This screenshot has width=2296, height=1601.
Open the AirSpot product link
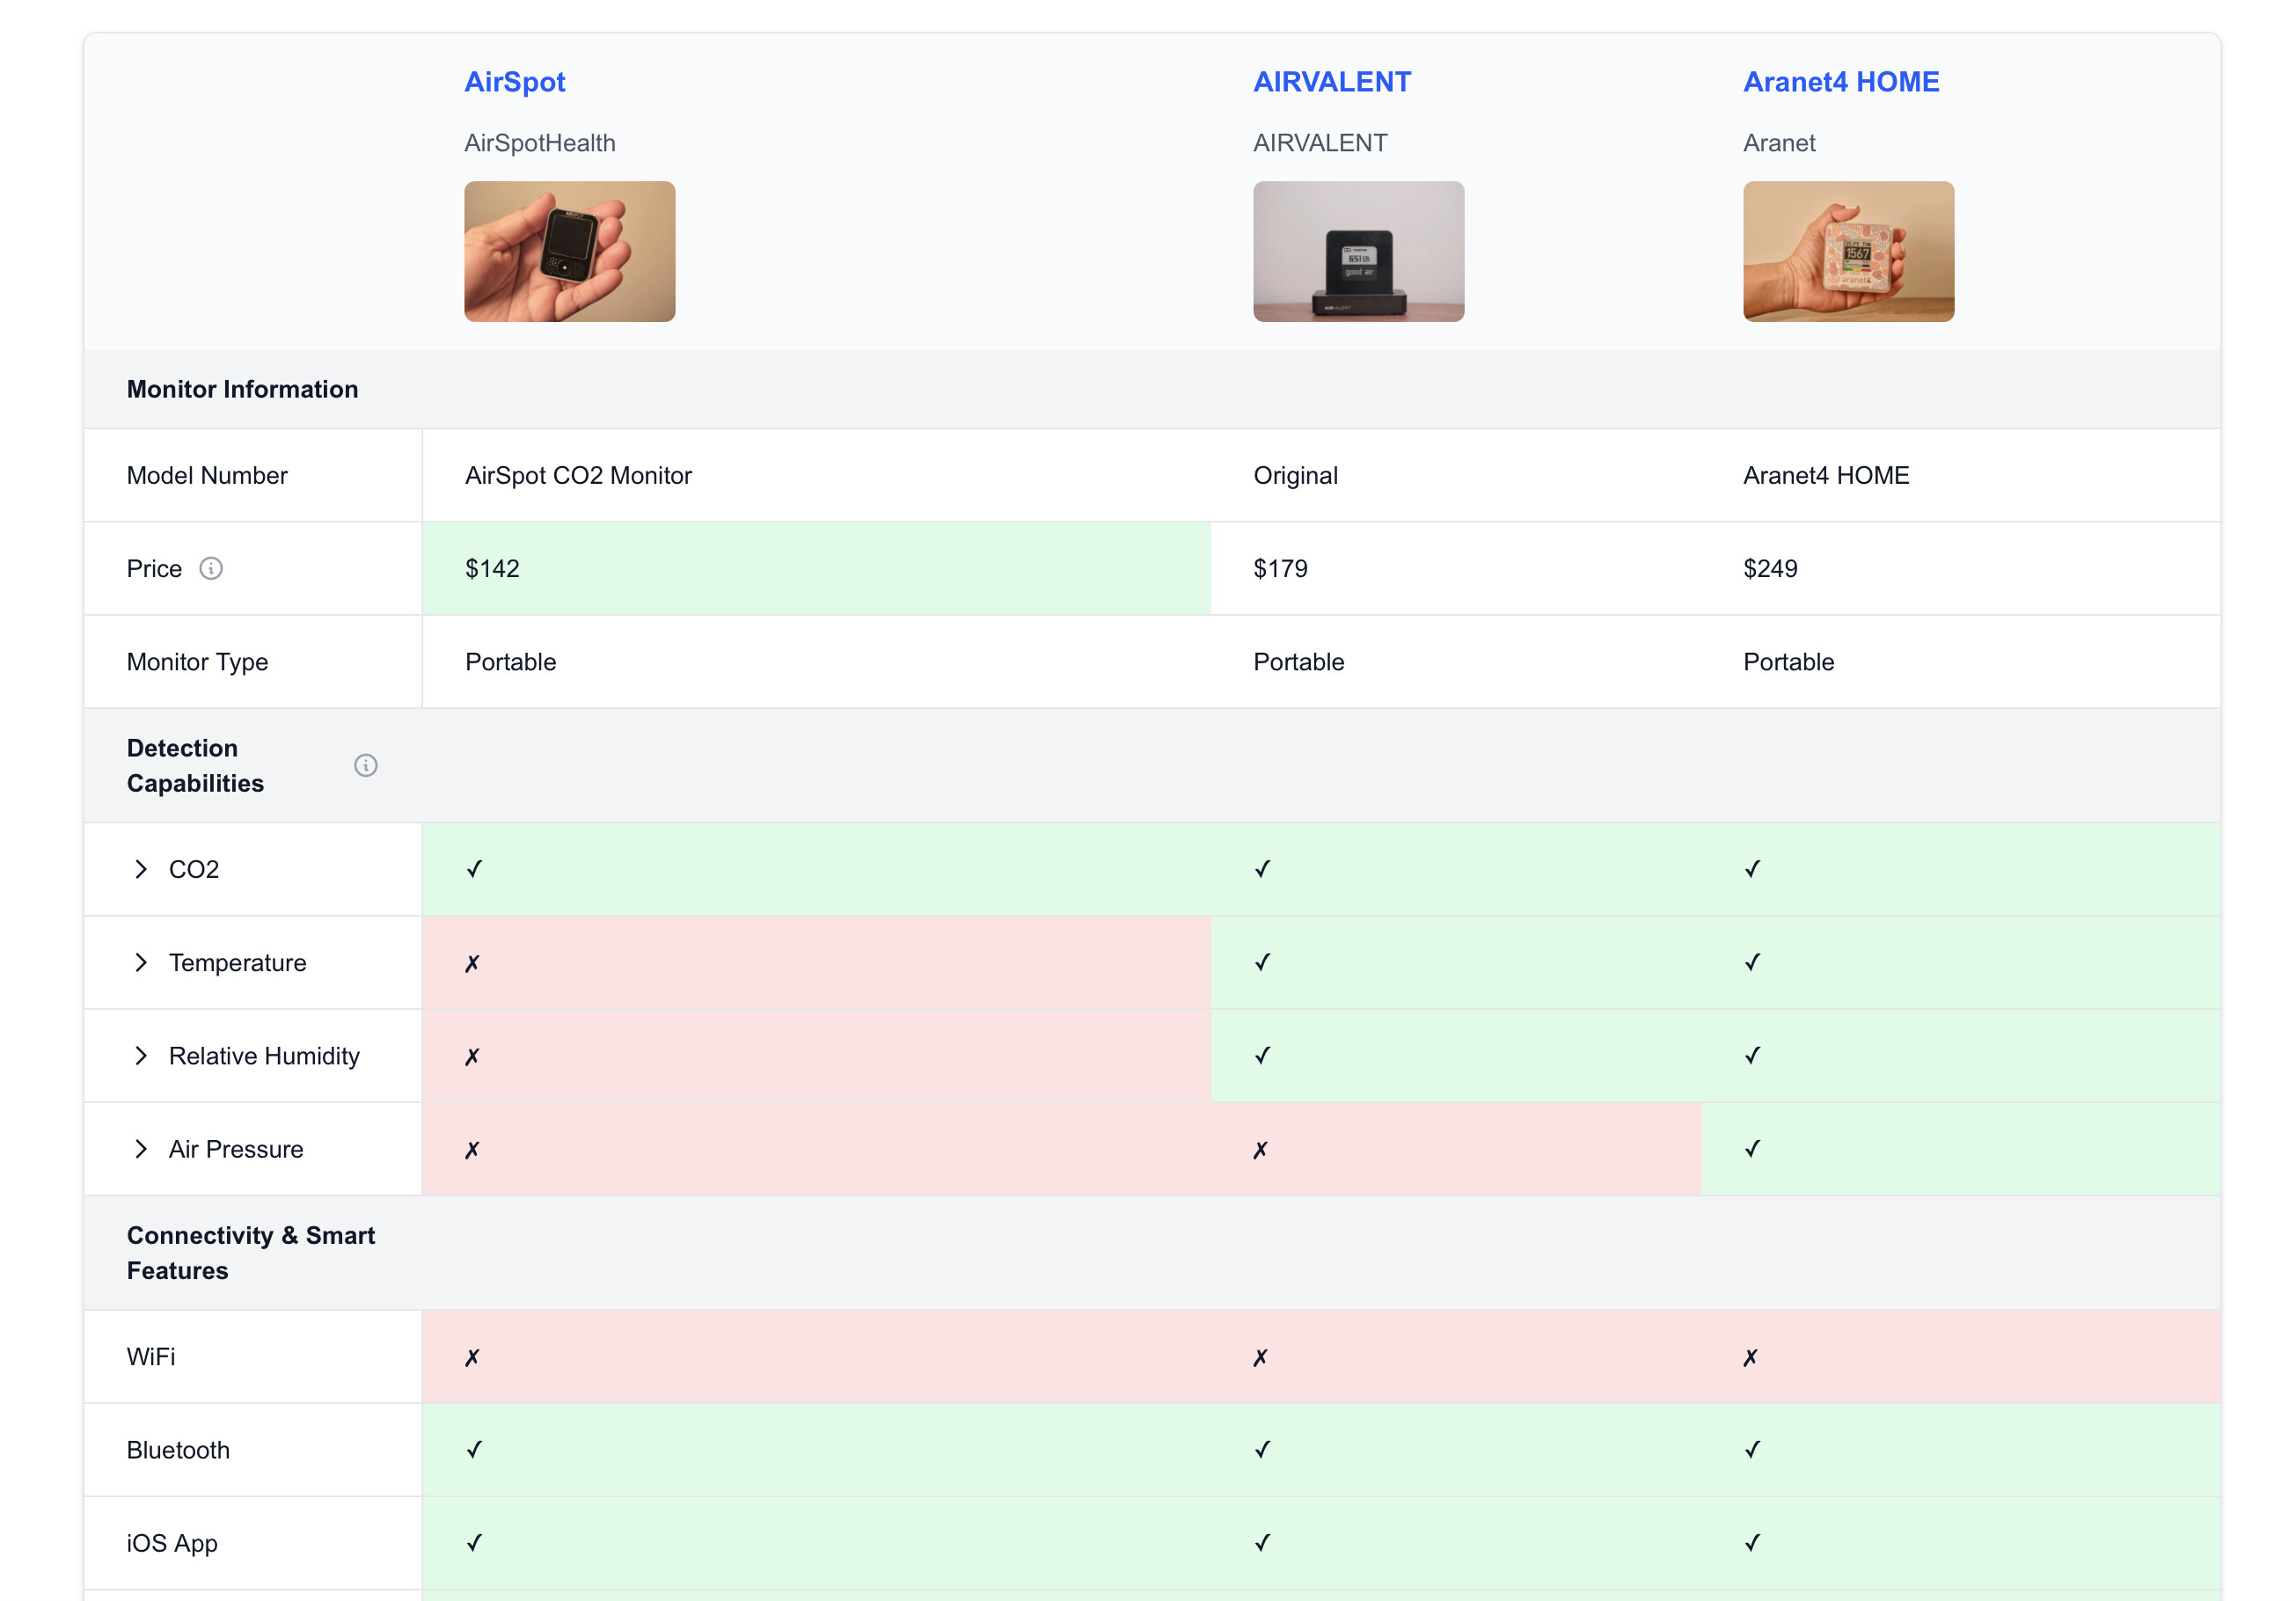tap(514, 82)
